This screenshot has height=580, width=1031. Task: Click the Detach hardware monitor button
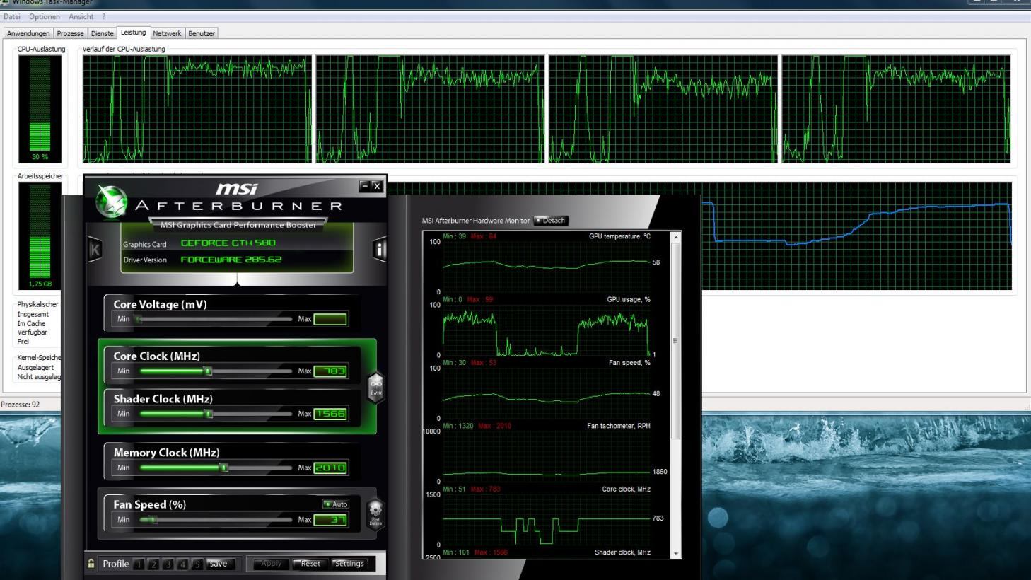pos(551,221)
